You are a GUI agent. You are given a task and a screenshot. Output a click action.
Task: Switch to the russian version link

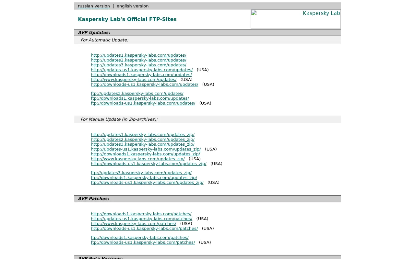[94, 6]
